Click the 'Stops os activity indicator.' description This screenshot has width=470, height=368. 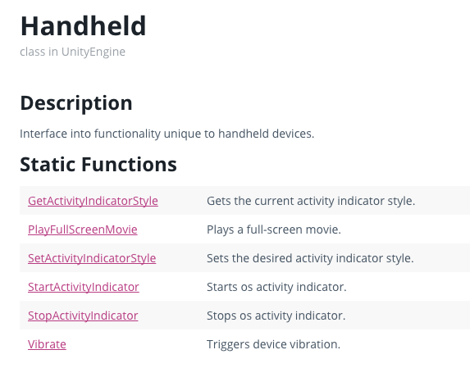click(276, 316)
